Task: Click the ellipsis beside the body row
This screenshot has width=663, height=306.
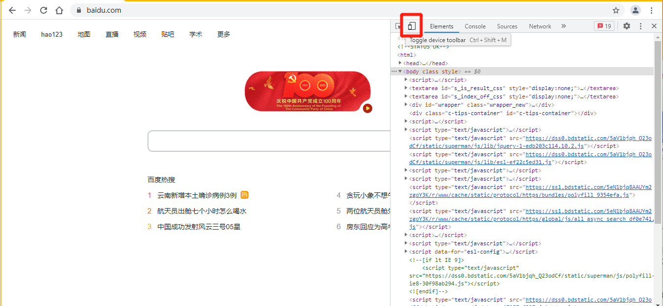Action: coord(394,71)
